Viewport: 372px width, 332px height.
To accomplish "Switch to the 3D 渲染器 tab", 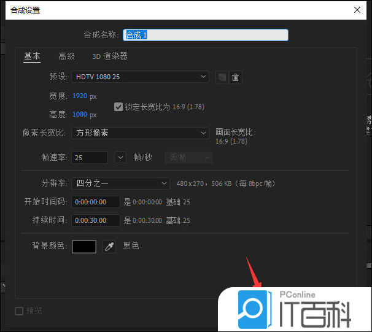I will click(x=110, y=56).
